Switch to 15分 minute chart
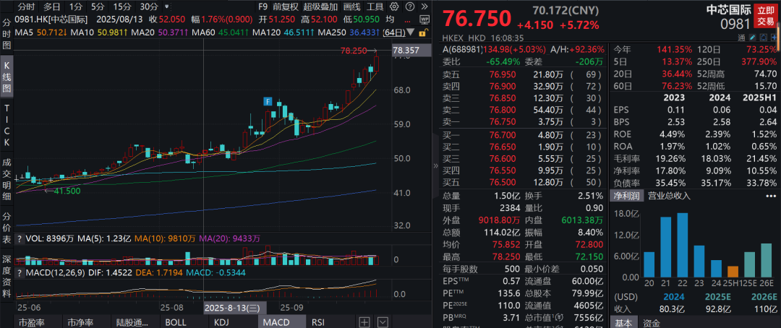The width and height of the screenshot is (781, 328). (x=122, y=7)
